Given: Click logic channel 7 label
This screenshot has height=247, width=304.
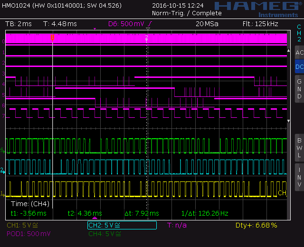Looking at the screenshot, I should tap(3, 116).
